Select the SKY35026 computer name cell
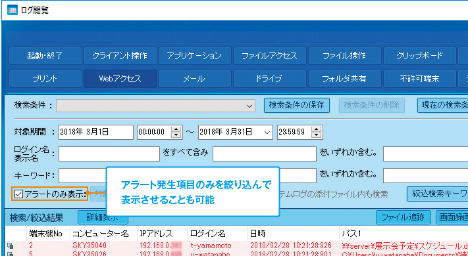 pos(90,254)
